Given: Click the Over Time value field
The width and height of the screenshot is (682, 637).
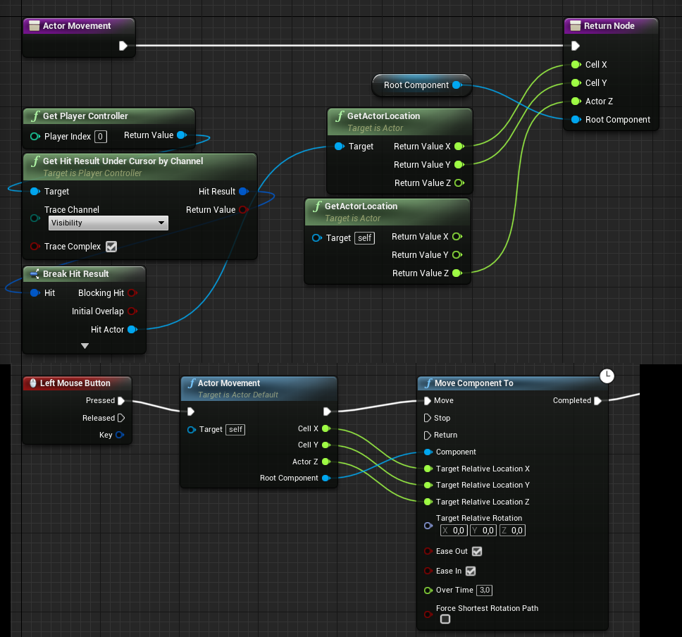Looking at the screenshot, I should coord(485,590).
